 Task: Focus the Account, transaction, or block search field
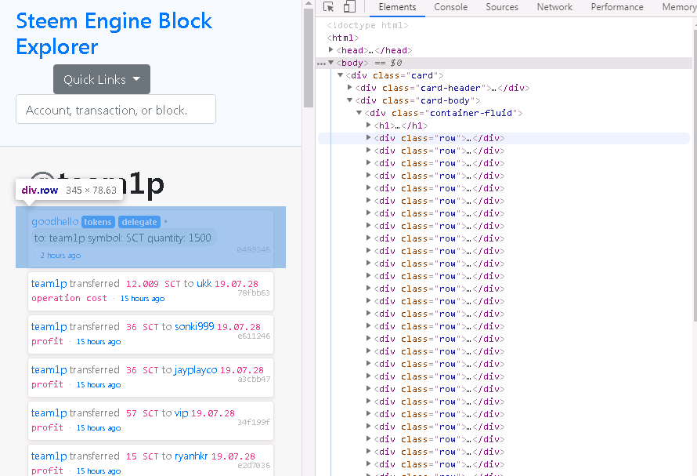116,109
